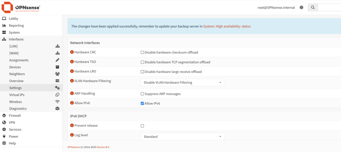Click info icon next to Prevent release

coord(72,125)
